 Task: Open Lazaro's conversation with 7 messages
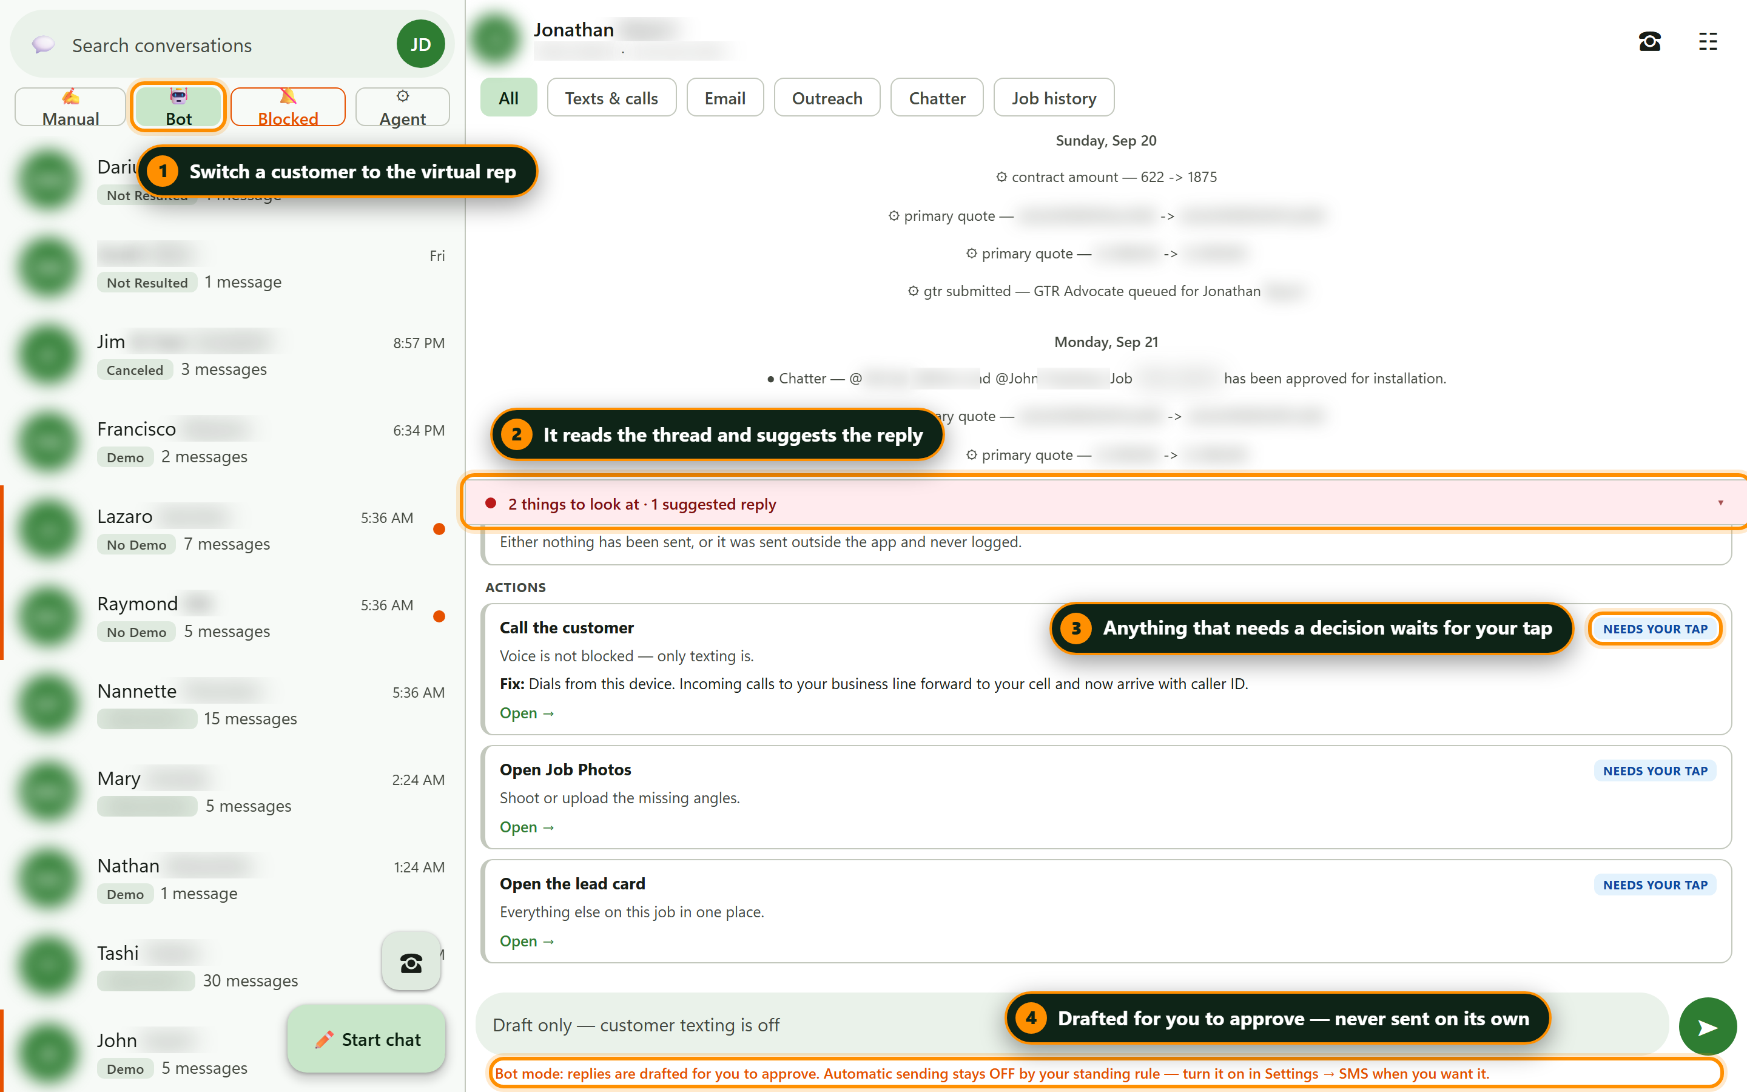click(x=232, y=530)
